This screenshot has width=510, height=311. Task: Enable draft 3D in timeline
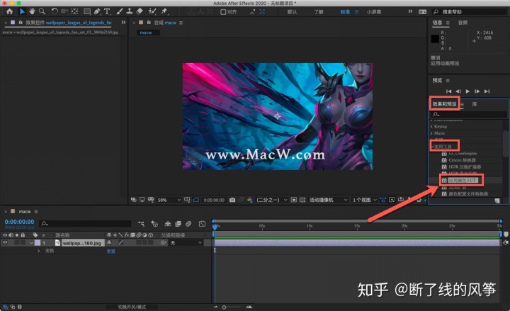pos(154,224)
